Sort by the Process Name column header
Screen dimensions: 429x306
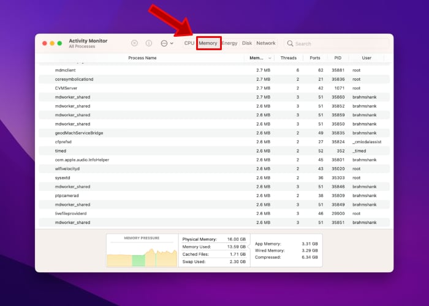pyautogui.click(x=142, y=58)
